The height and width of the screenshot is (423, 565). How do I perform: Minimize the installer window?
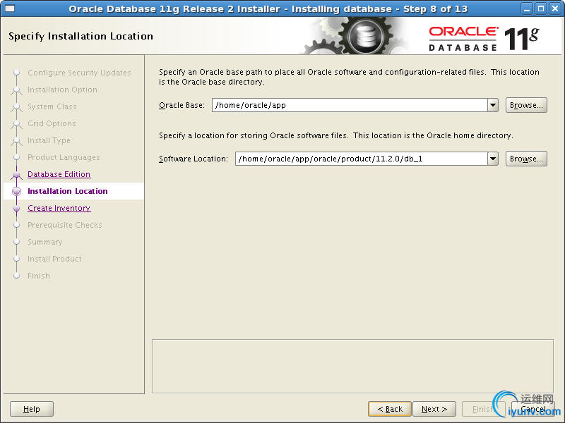527,8
